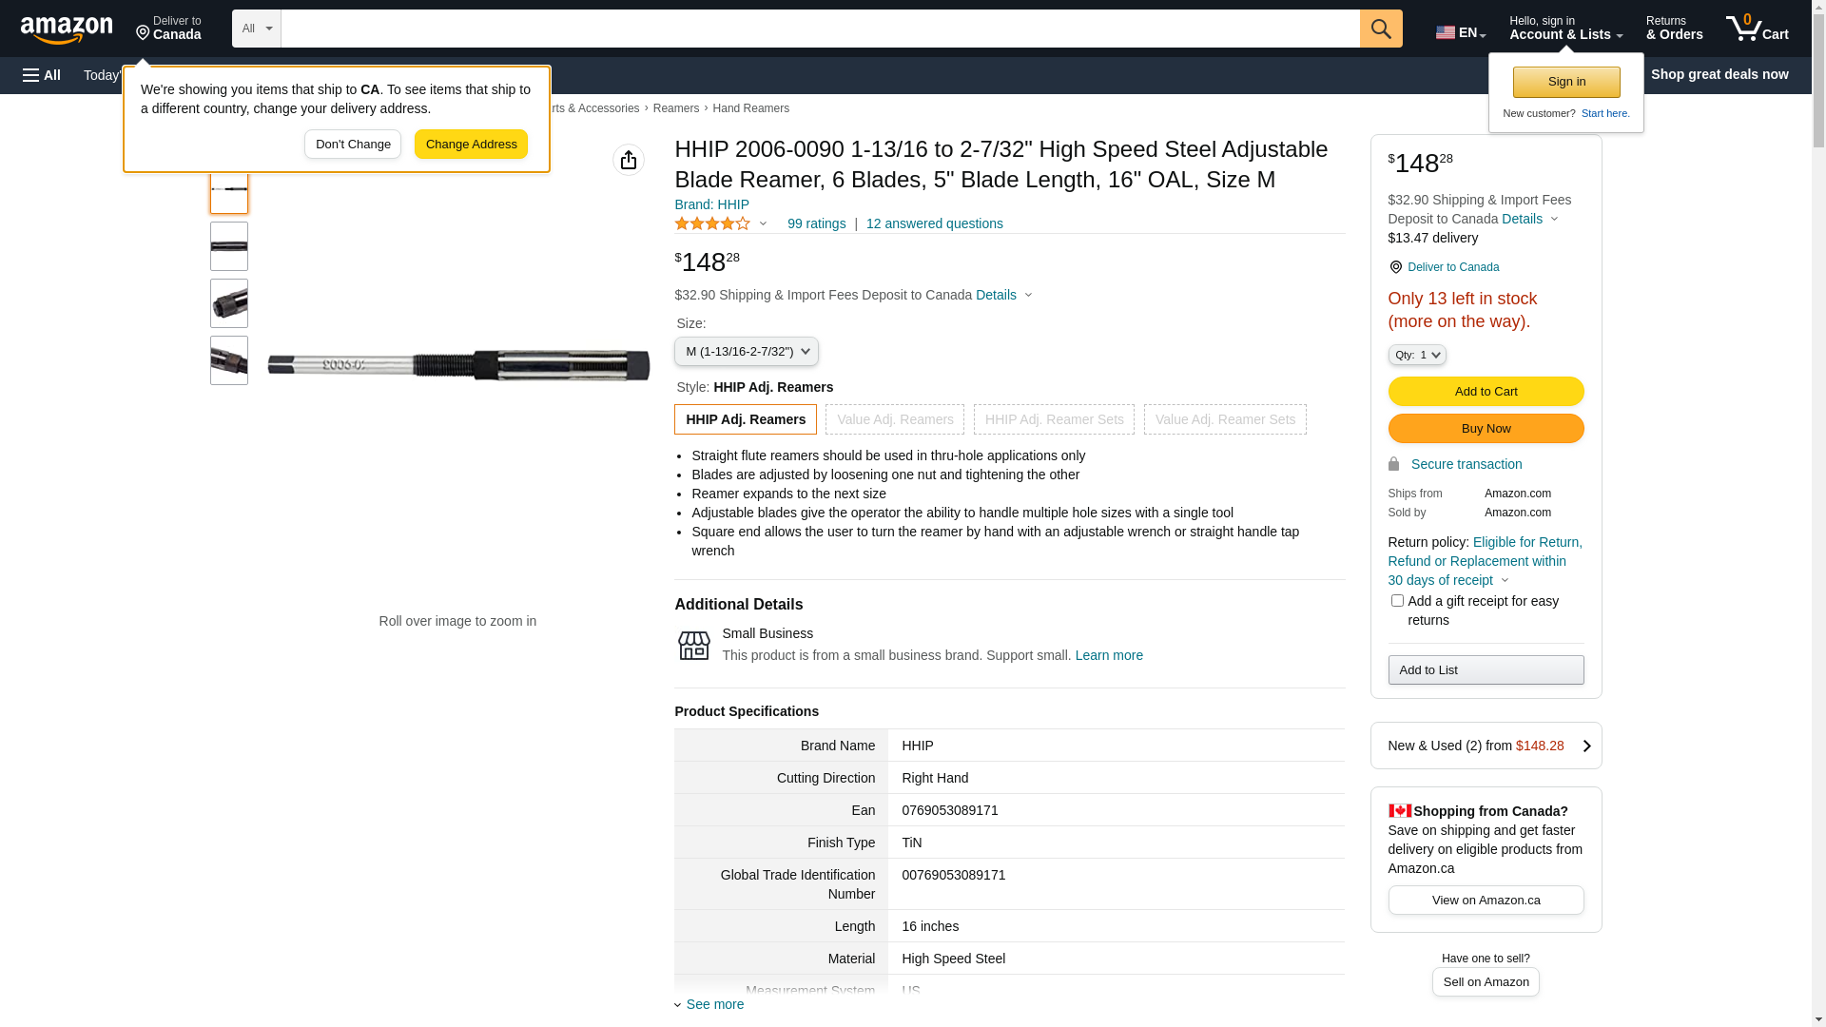Click into the Amazon search field
The width and height of the screenshot is (1826, 1027).
click(x=820, y=29)
